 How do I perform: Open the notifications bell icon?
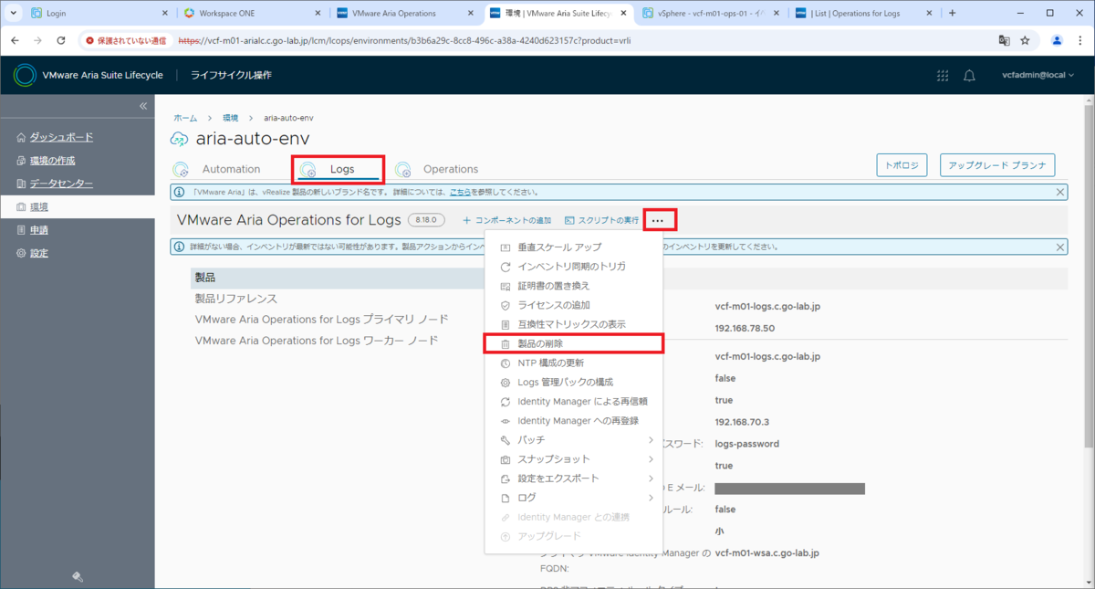click(970, 75)
